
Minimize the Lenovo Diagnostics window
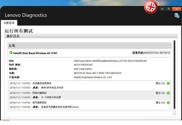pyautogui.click(x=162, y=9)
